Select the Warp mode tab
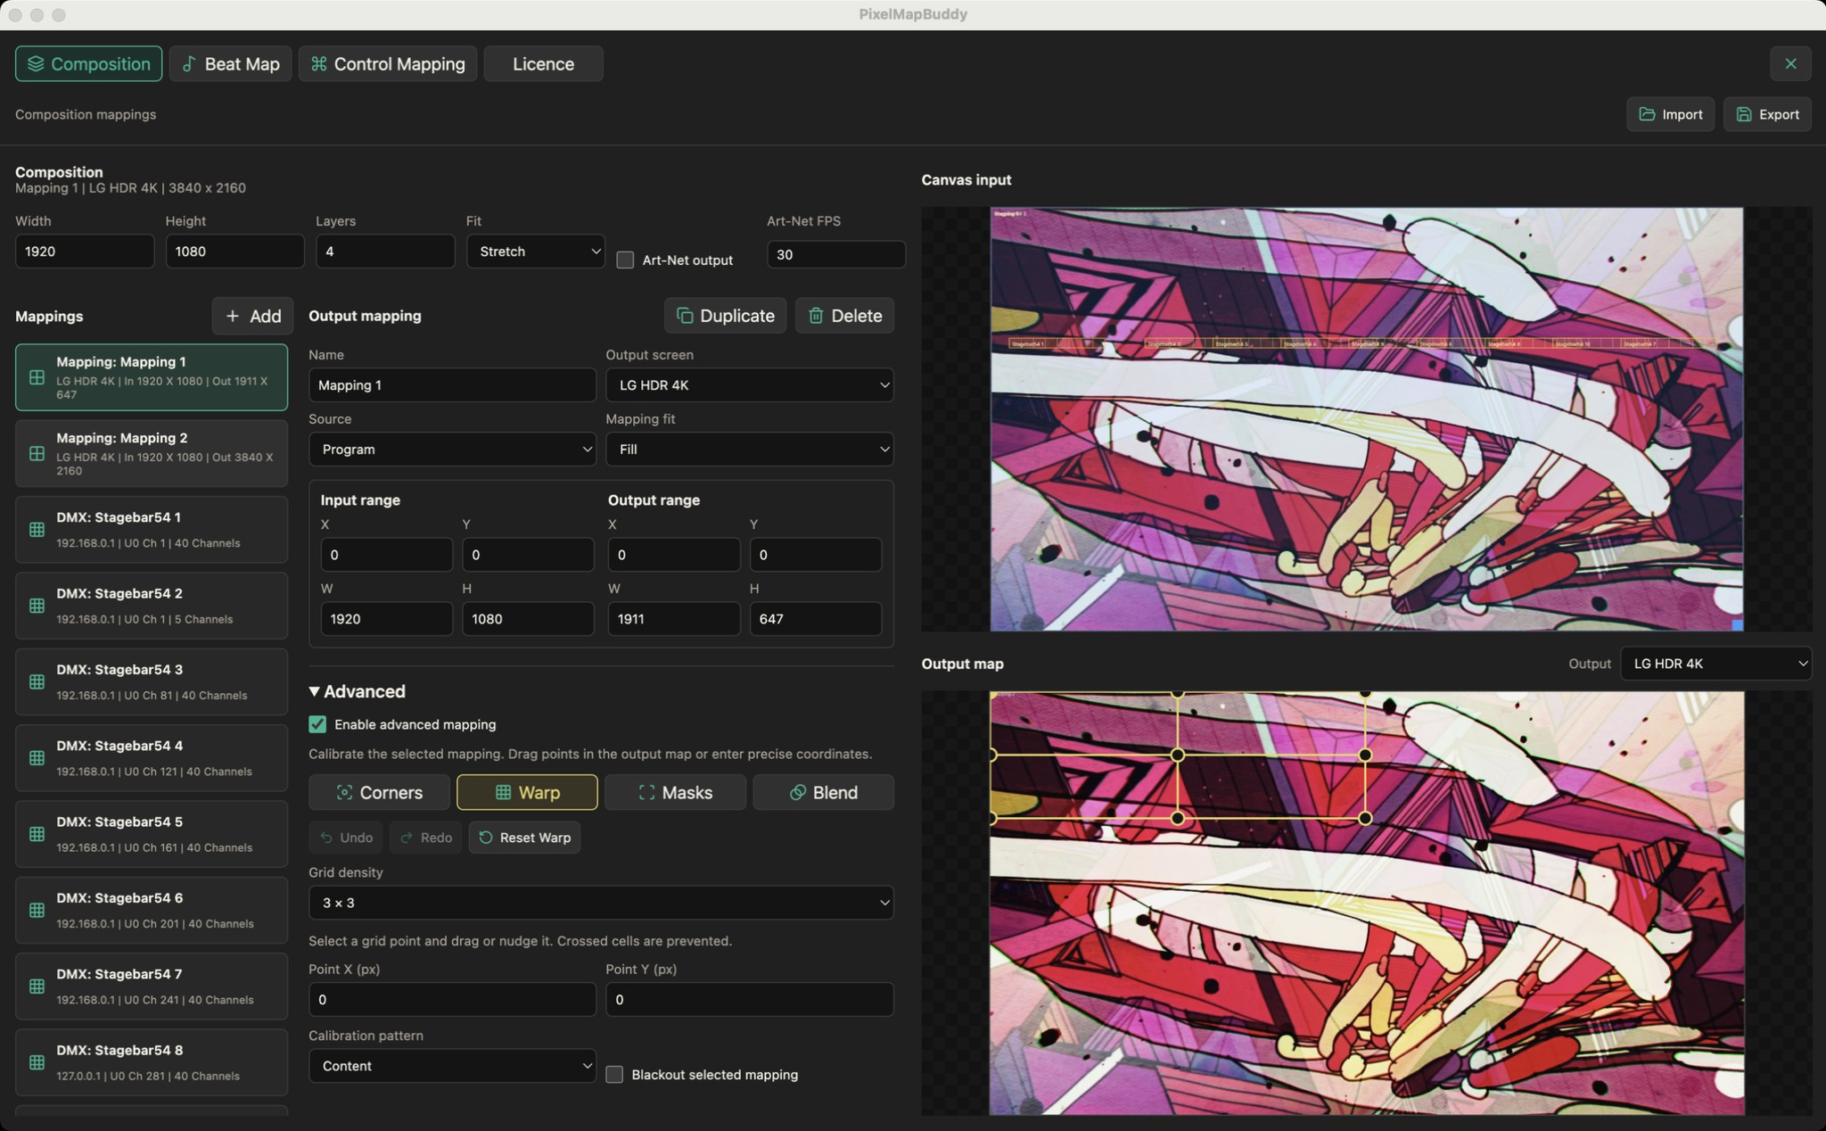Screen dimensions: 1826x1131 click(527, 792)
